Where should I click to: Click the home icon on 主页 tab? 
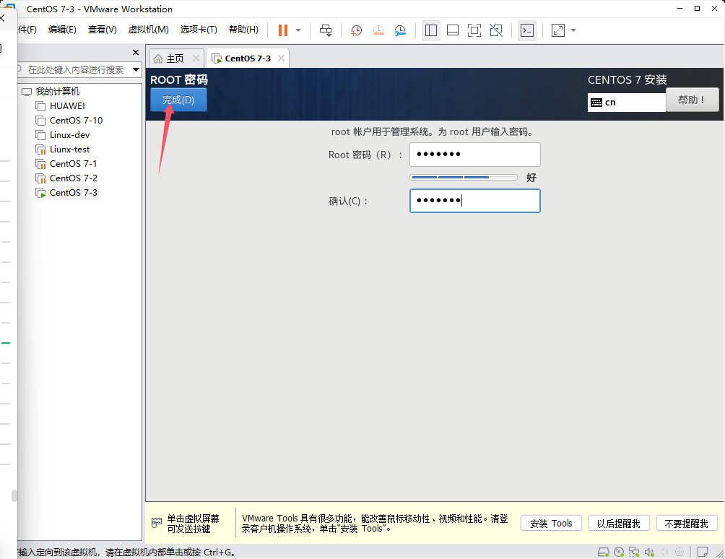(x=158, y=58)
